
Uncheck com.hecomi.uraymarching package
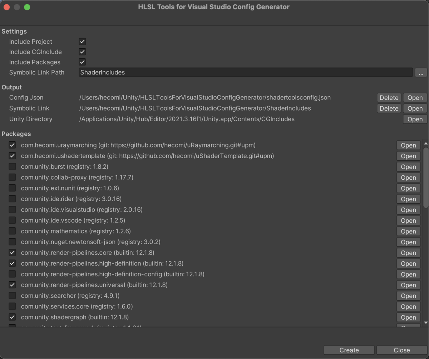click(13, 145)
